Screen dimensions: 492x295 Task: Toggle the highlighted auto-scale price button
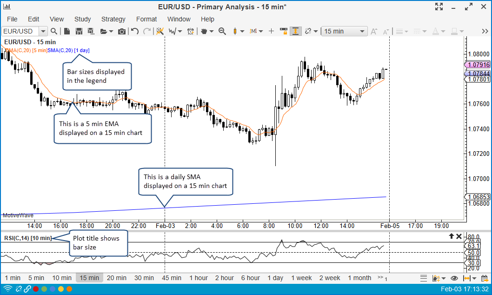pos(295,31)
